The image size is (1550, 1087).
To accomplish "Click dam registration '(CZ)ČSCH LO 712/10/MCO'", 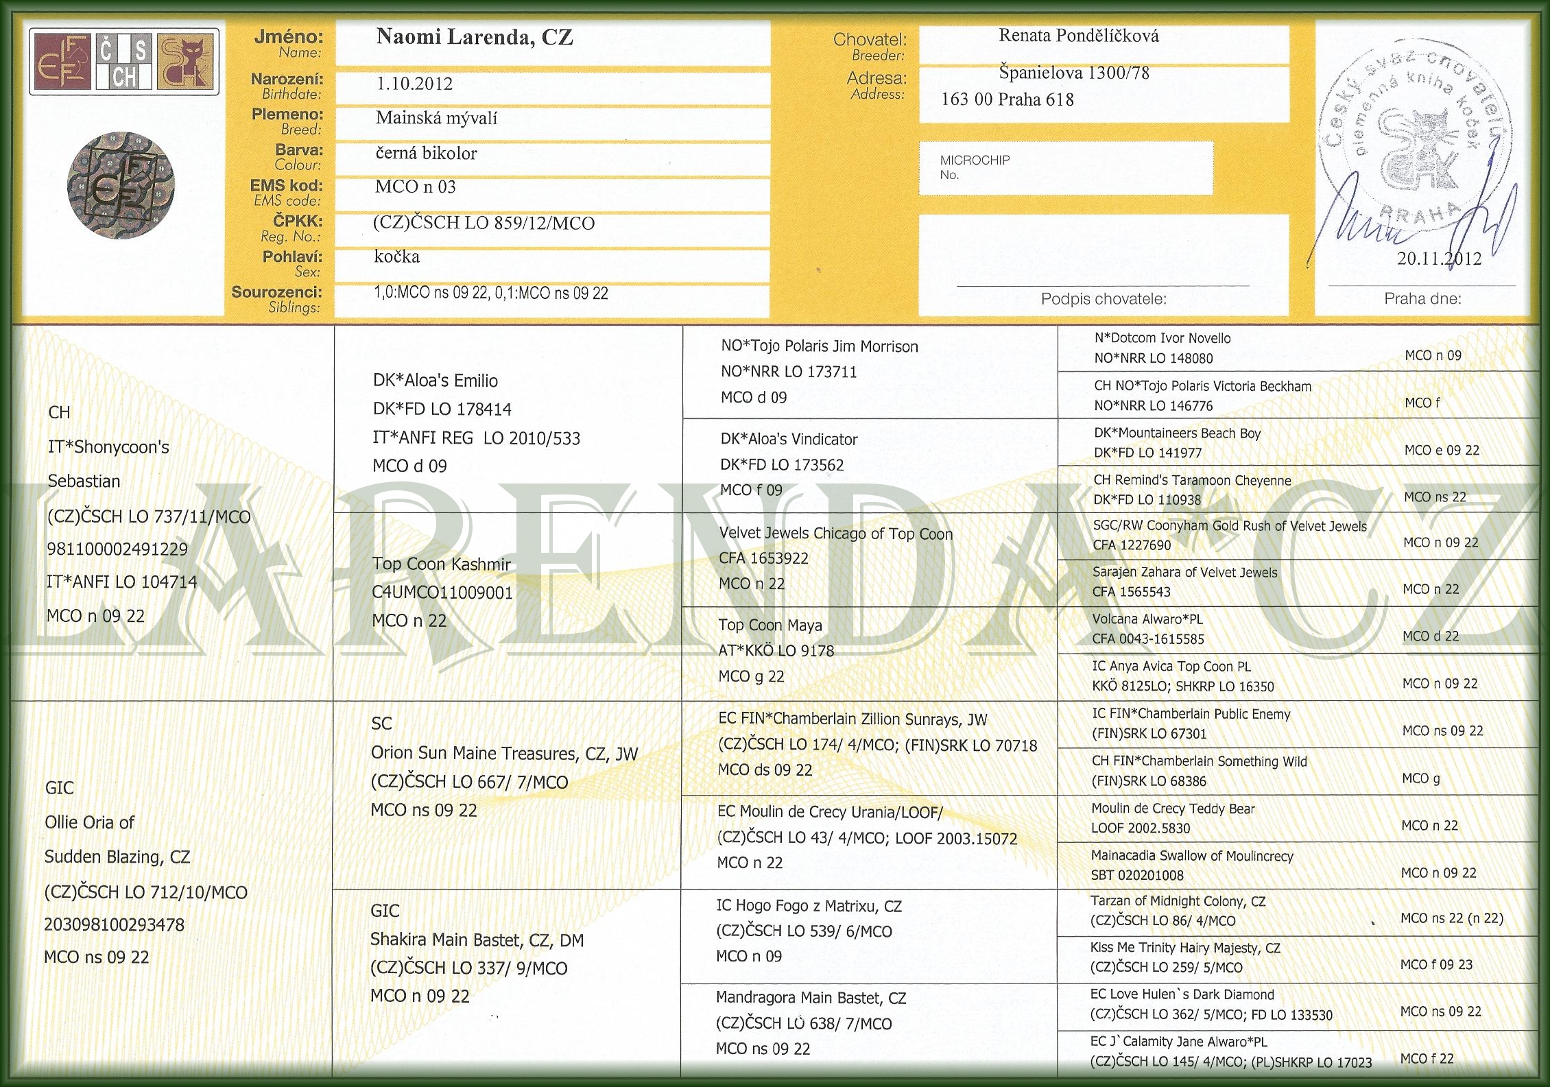I will point(146,892).
